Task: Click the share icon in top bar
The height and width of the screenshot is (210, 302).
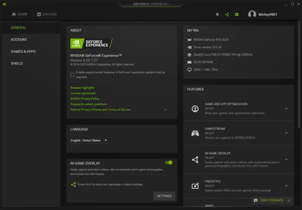Action: [x=227, y=14]
